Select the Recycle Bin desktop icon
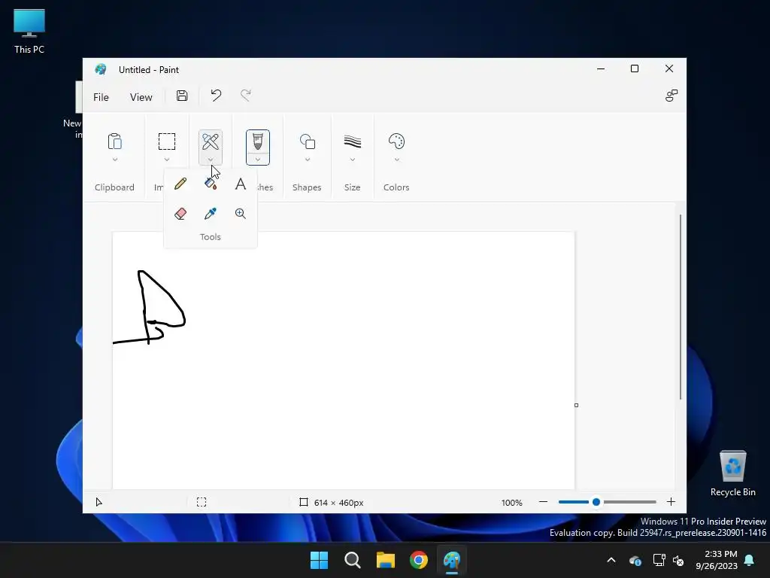Screen dimensions: 770x578 (732, 473)
